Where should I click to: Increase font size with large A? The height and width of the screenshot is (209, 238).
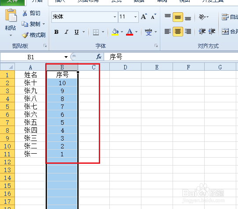coord(144,17)
